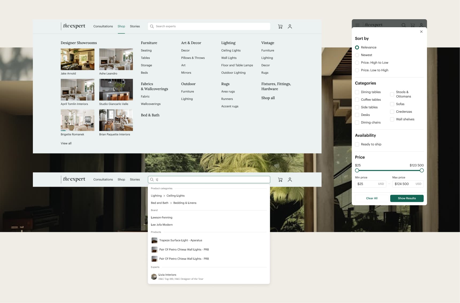Click the search icon in mobile header
This screenshot has width=460, height=303.
tap(404, 25)
